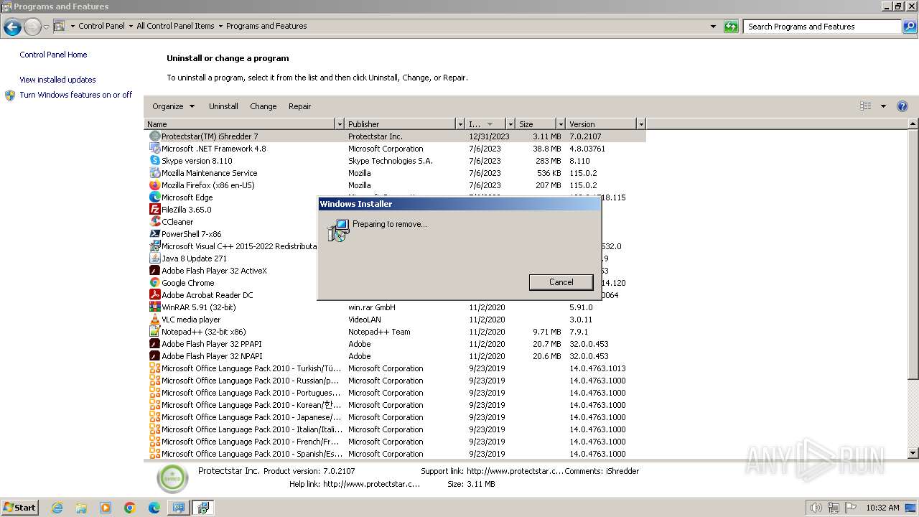
Task: Sort the list by Name column header
Action: [x=240, y=124]
